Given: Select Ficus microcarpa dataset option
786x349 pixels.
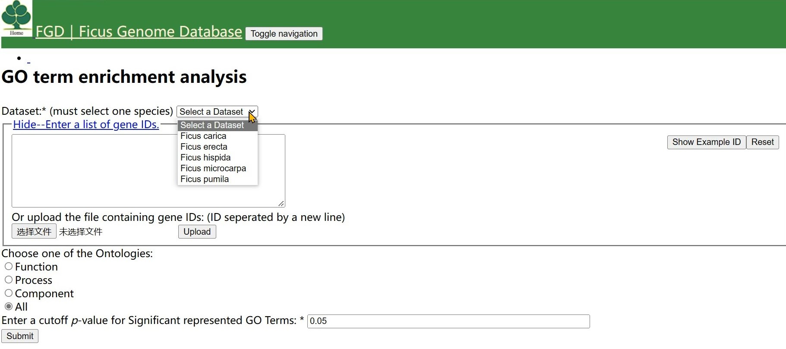Looking at the screenshot, I should click(213, 168).
